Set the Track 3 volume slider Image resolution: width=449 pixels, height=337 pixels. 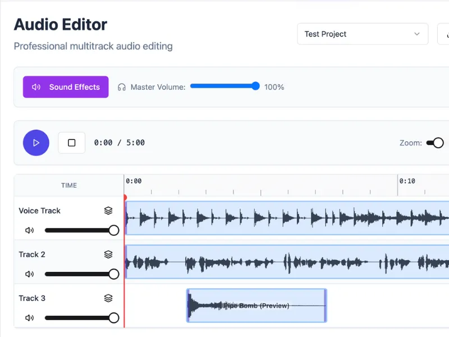82,318
